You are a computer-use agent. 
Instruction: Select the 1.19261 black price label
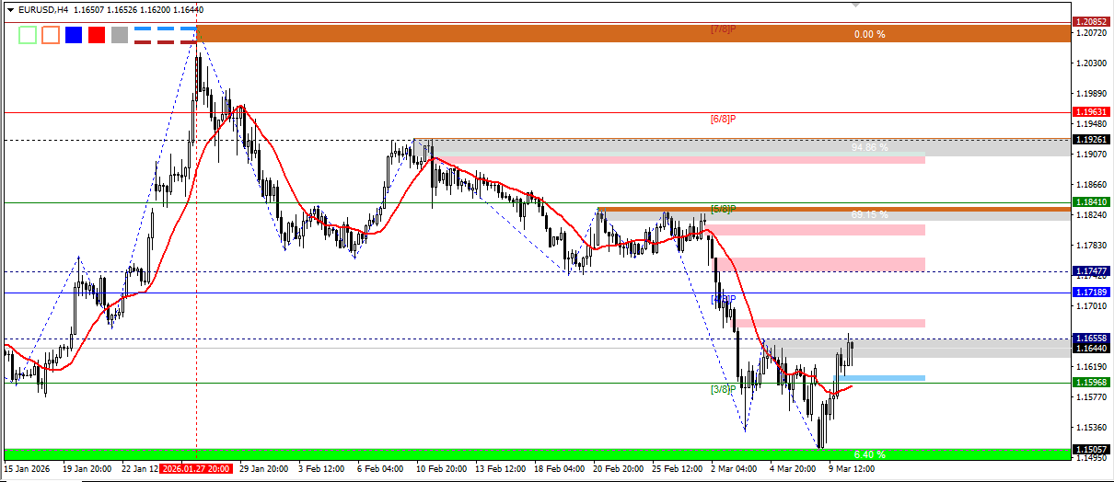(x=1090, y=140)
